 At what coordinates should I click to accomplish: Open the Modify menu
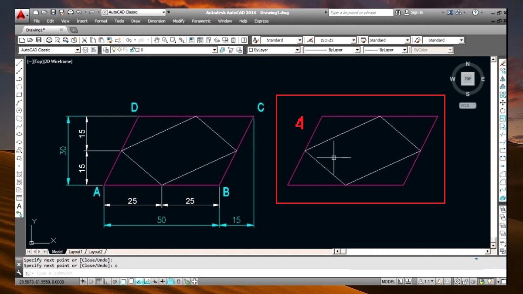click(x=179, y=21)
